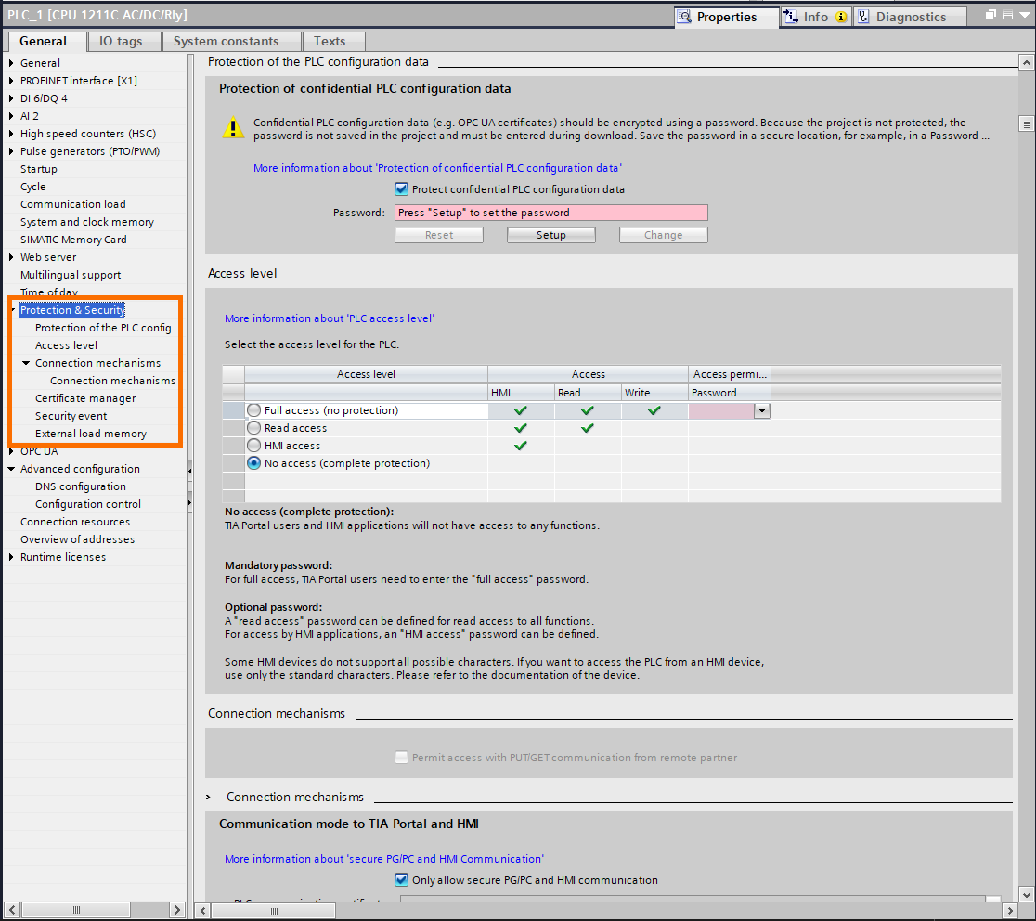Click scroll up arrow of content pane
1036x921 pixels.
[1026, 63]
